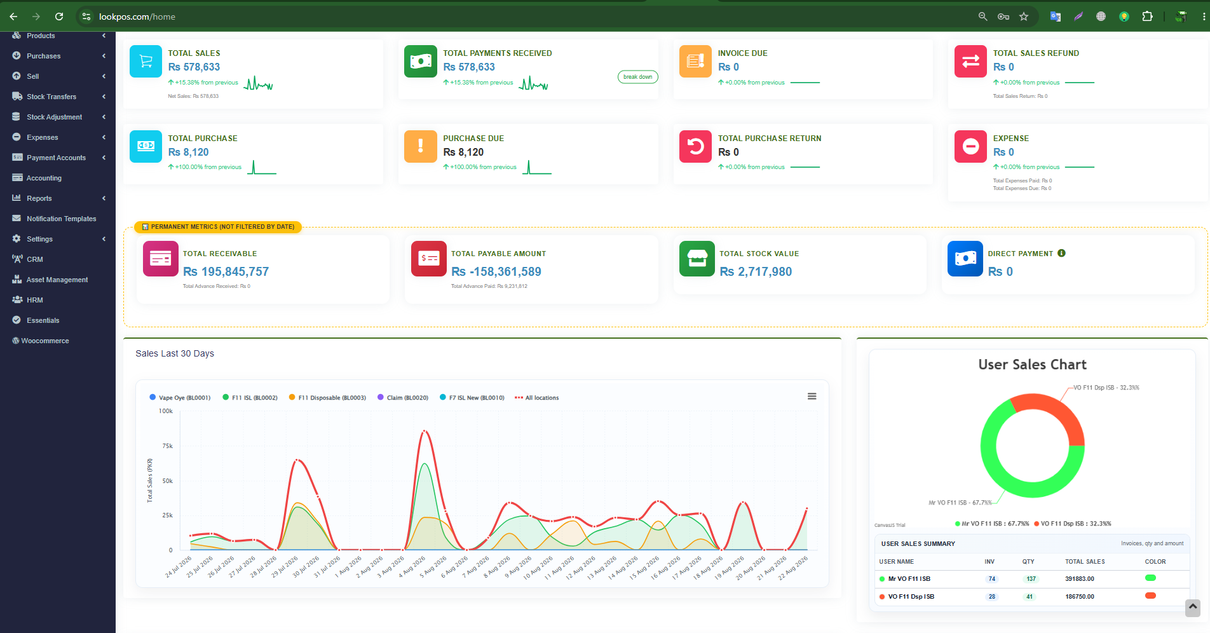Screen dimensions: 1210x633
Task: Click the Direct Payment info icon
Action: pyautogui.click(x=1061, y=253)
